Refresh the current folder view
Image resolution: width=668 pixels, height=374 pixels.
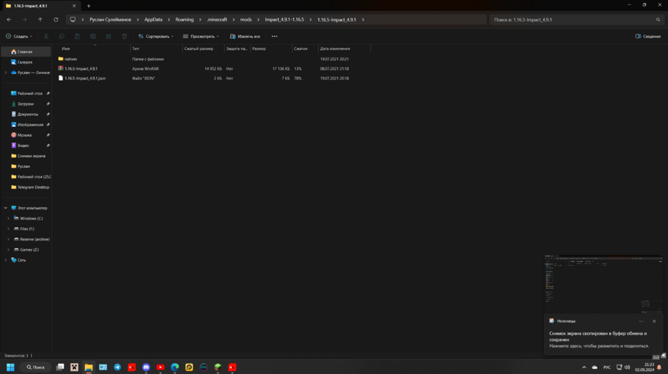point(56,19)
